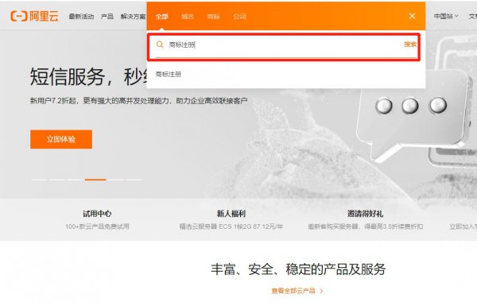This screenshot has height=302, width=477.
Task: Open the 中国站 region dropdown
Action: click(x=446, y=16)
